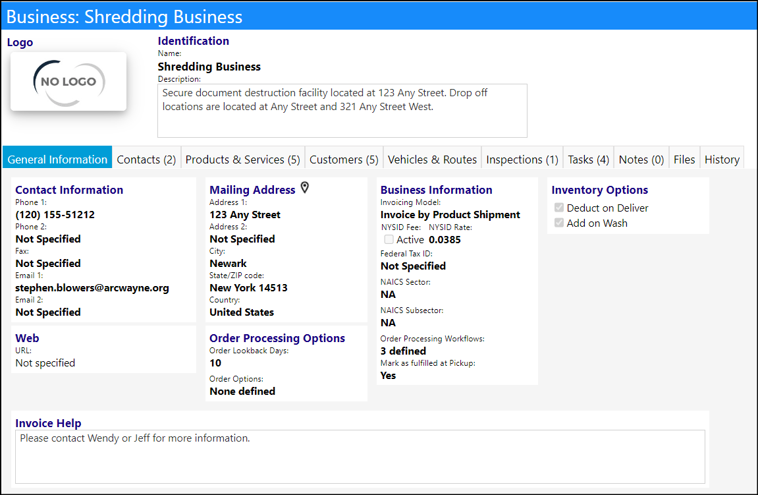Screen dimensions: 758x495
Task: Click the 3 defined workflows value
Action: tap(403, 351)
